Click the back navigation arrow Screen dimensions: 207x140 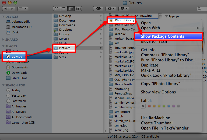[5, 9]
